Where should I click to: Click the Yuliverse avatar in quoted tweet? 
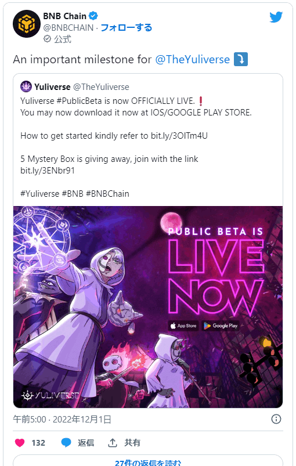(x=26, y=87)
